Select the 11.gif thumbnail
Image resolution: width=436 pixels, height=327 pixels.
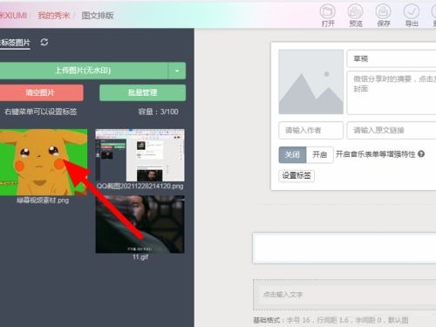[x=140, y=224]
